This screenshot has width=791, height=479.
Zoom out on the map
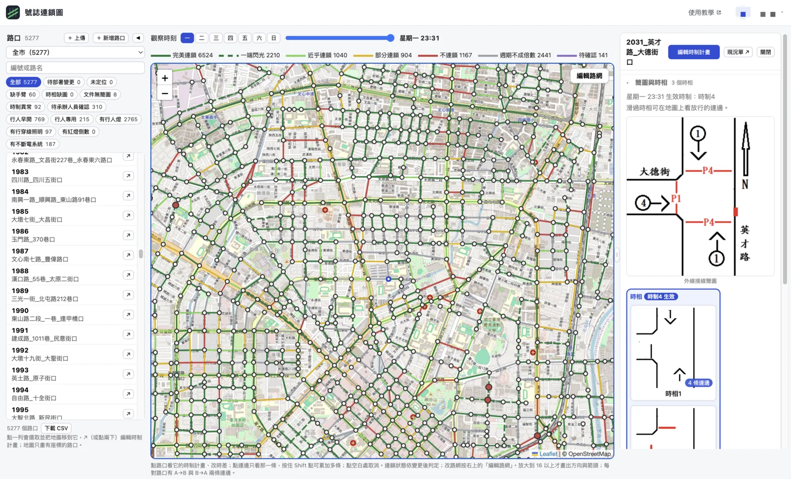(165, 93)
